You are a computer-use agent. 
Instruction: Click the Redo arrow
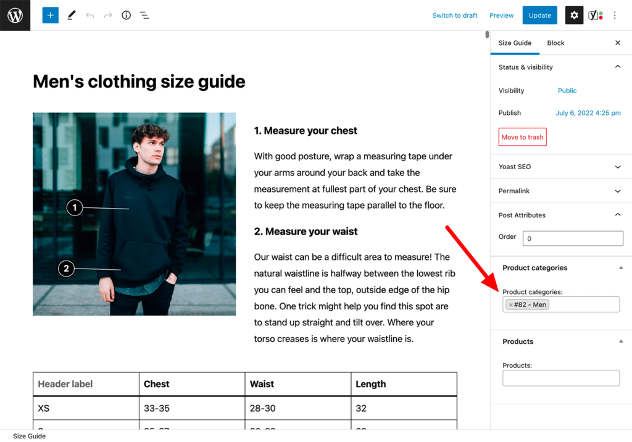click(x=108, y=15)
